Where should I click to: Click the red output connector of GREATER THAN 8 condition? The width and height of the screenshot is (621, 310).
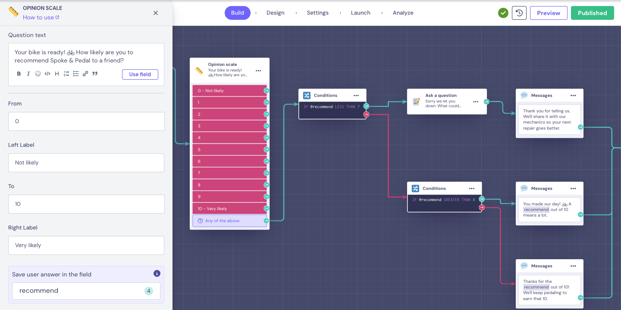(482, 208)
